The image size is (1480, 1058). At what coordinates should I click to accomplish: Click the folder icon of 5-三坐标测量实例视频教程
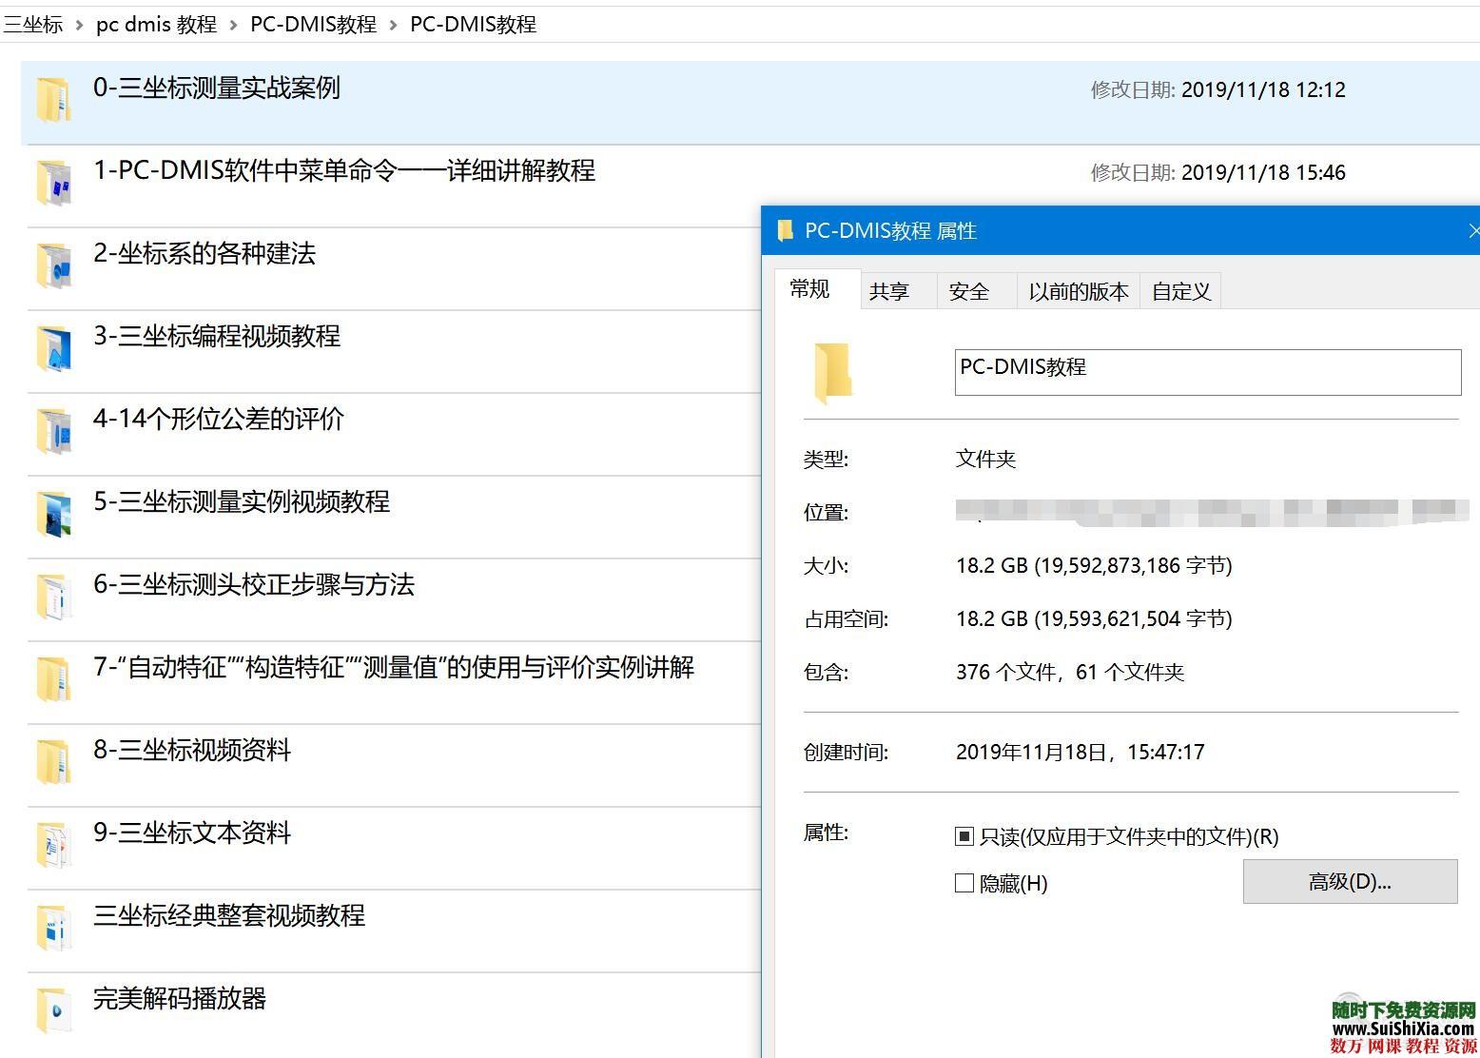(x=54, y=513)
